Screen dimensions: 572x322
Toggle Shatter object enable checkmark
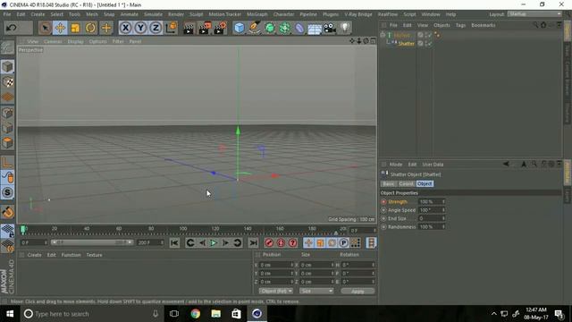pyautogui.click(x=429, y=44)
